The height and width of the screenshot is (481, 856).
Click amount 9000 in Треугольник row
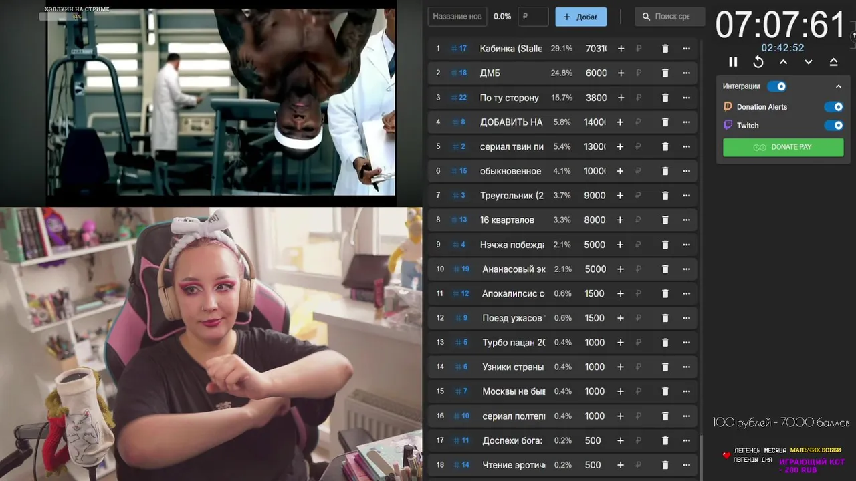pos(595,196)
